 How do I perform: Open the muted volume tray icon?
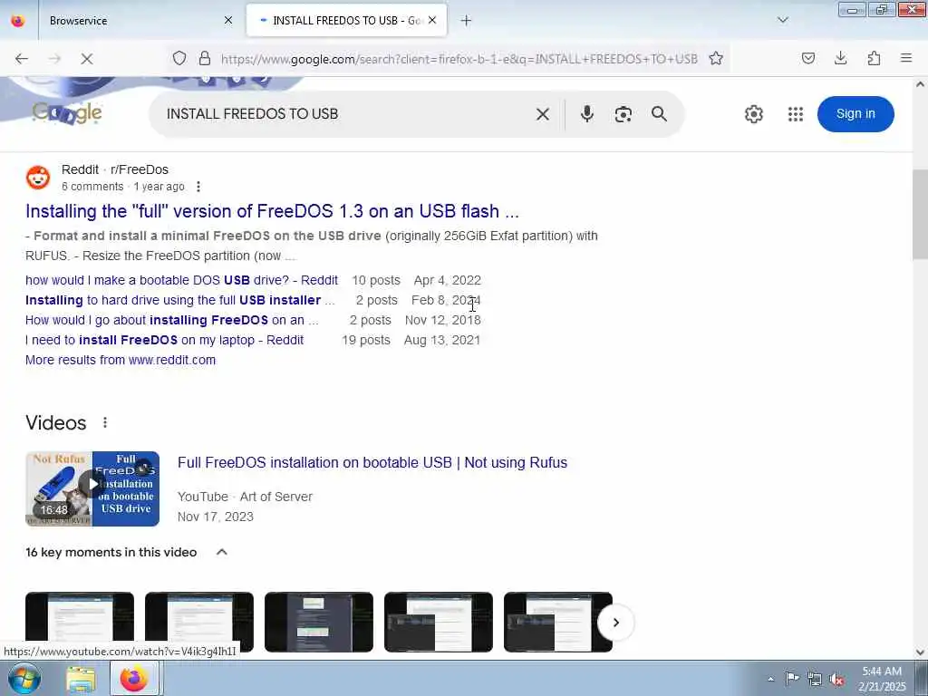click(x=836, y=679)
